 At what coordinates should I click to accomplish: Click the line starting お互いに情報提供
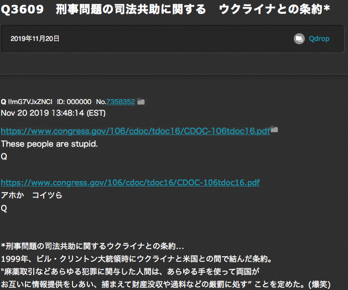coord(166,284)
